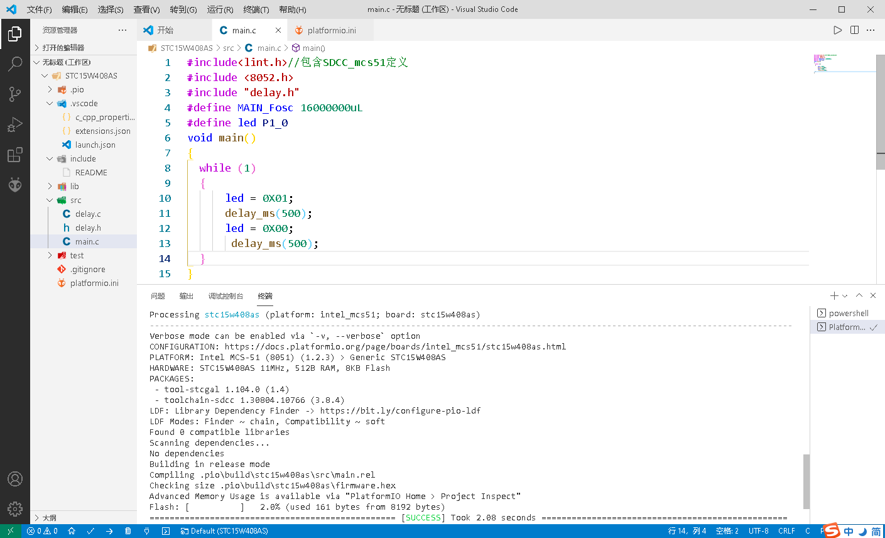The image size is (885, 538).
Task: Open errors and warnings count in status bar
Action: click(42, 531)
